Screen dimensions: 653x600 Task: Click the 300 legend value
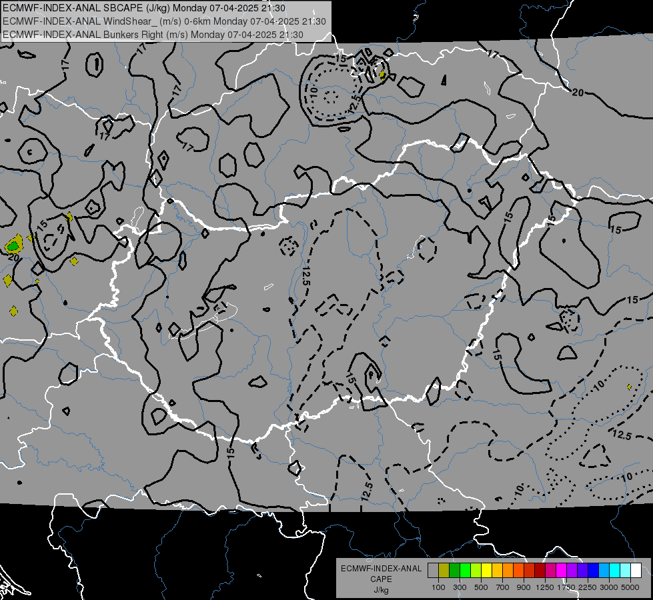click(x=460, y=587)
